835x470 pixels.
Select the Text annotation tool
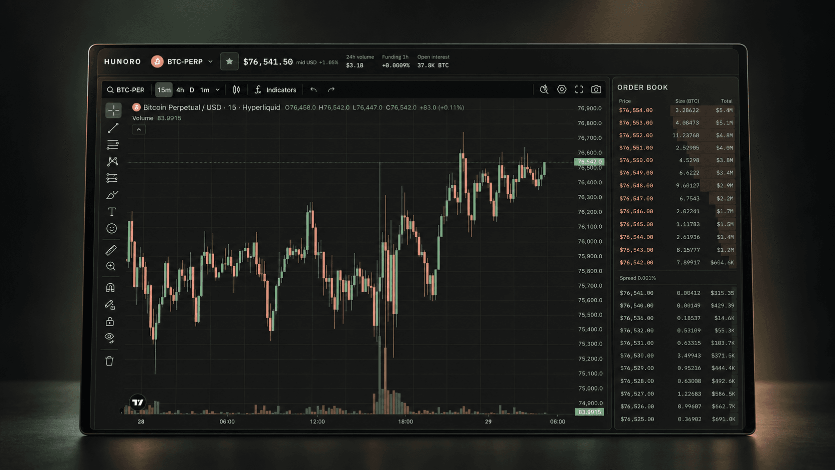point(112,212)
